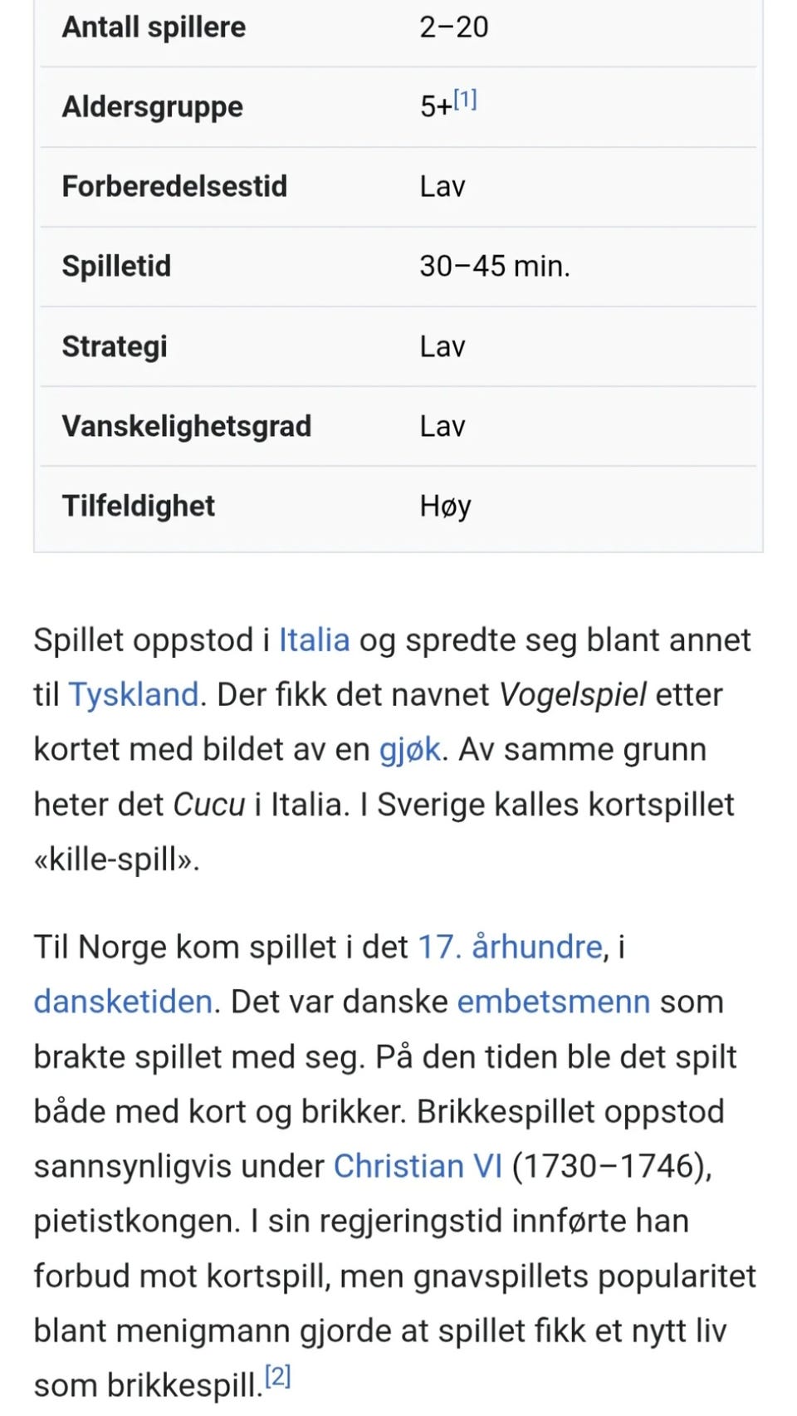
Task: Click the Strategi row label
Action: (115, 347)
